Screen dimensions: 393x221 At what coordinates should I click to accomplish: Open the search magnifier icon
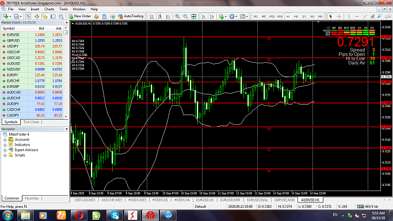click(x=380, y=16)
